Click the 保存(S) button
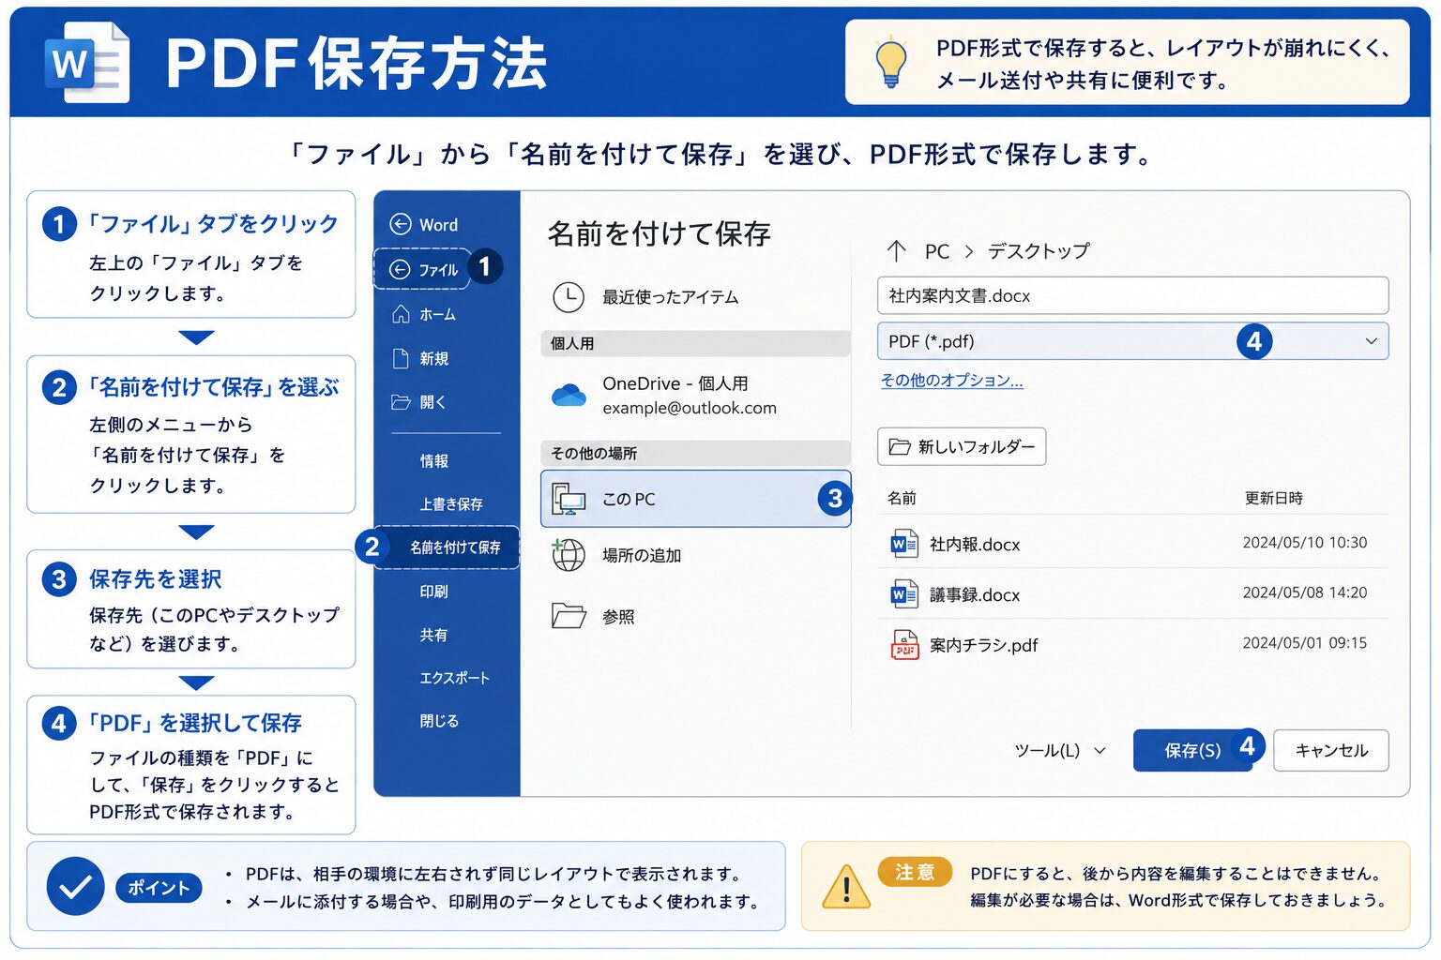This screenshot has width=1441, height=960. pos(1192,750)
